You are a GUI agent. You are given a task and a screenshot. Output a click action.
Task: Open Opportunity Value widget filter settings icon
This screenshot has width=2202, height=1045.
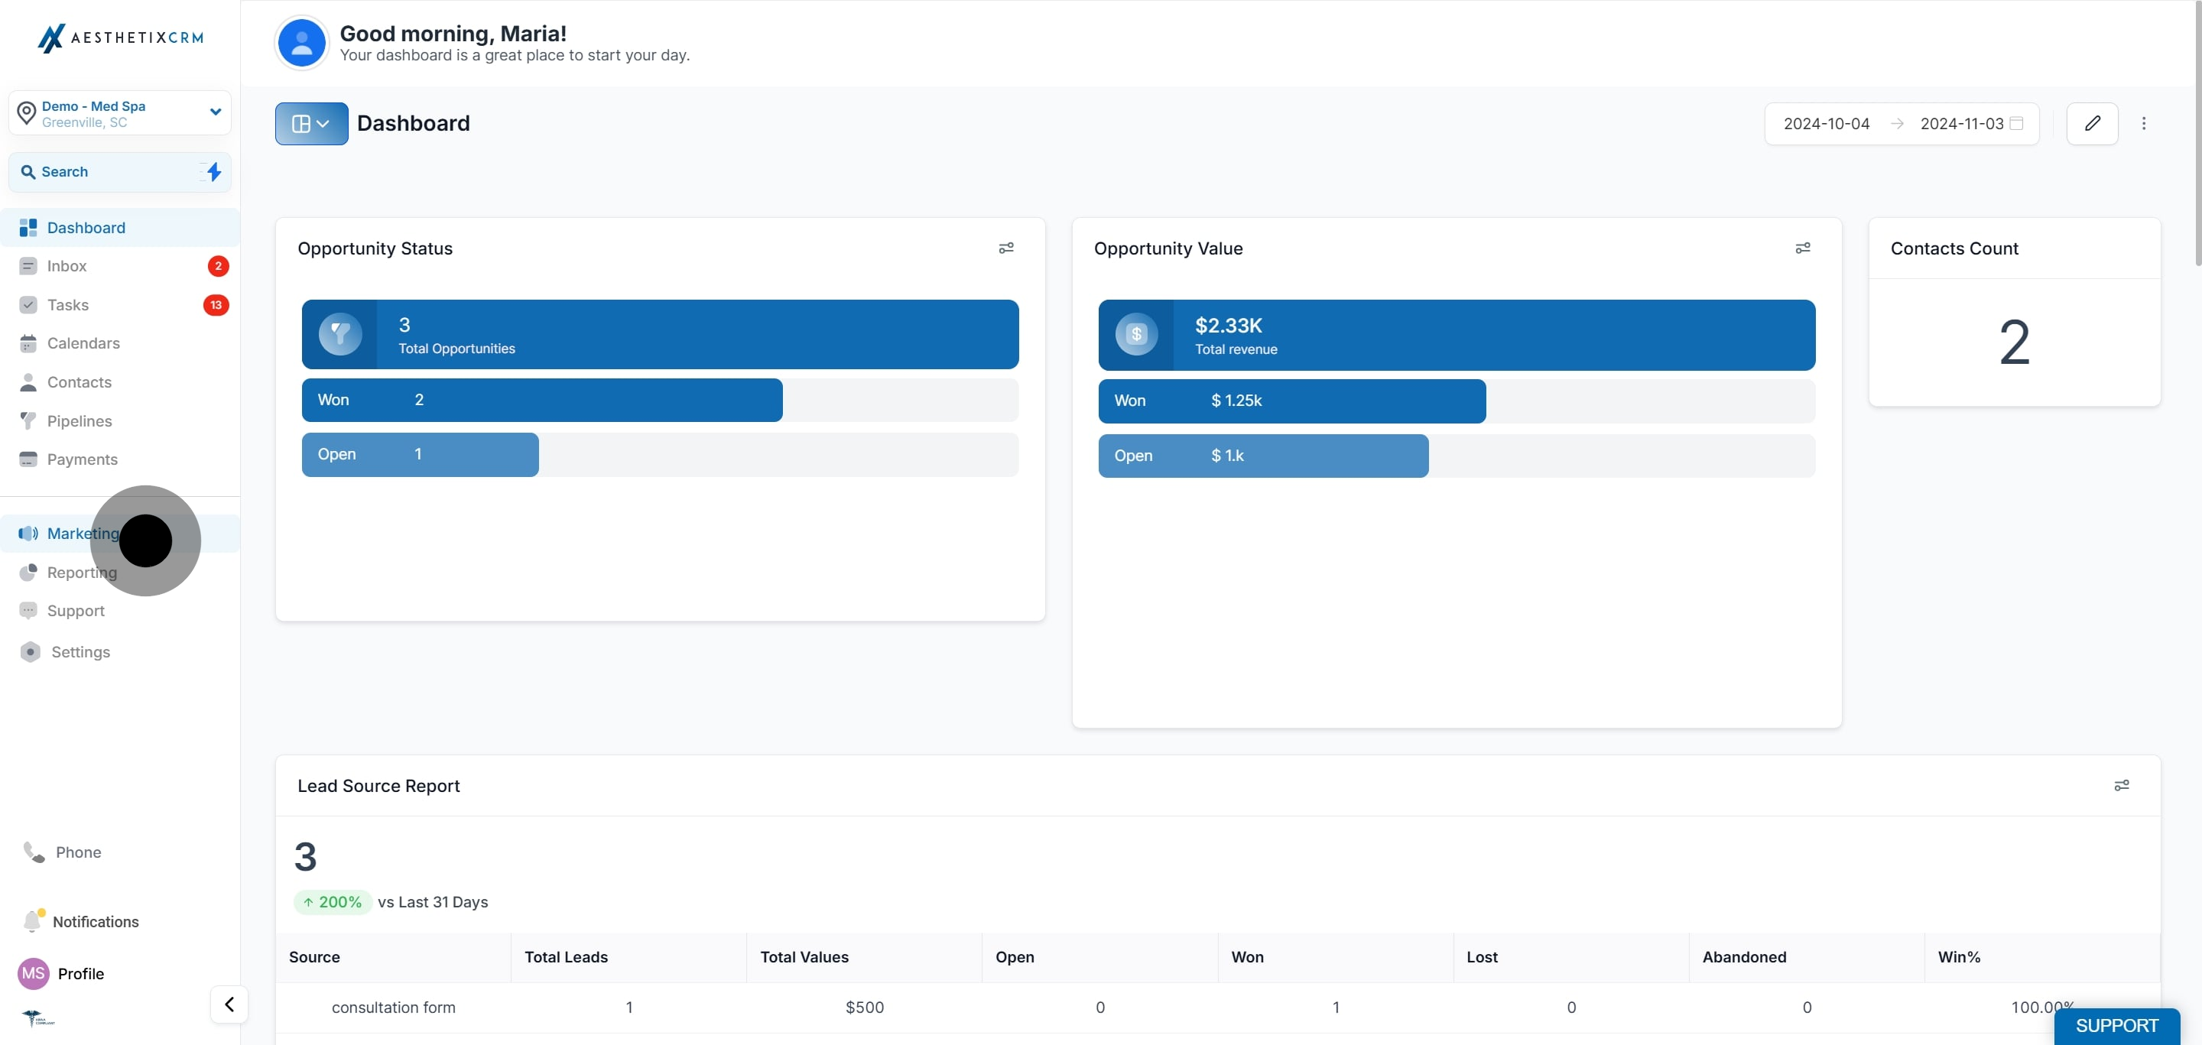coord(1802,248)
